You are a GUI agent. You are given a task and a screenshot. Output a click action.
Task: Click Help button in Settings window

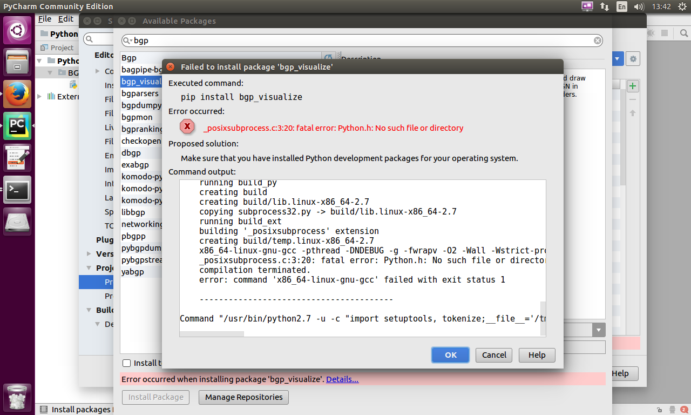point(620,373)
